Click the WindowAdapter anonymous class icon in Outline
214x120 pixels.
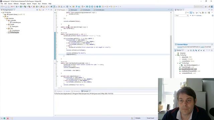182,65
